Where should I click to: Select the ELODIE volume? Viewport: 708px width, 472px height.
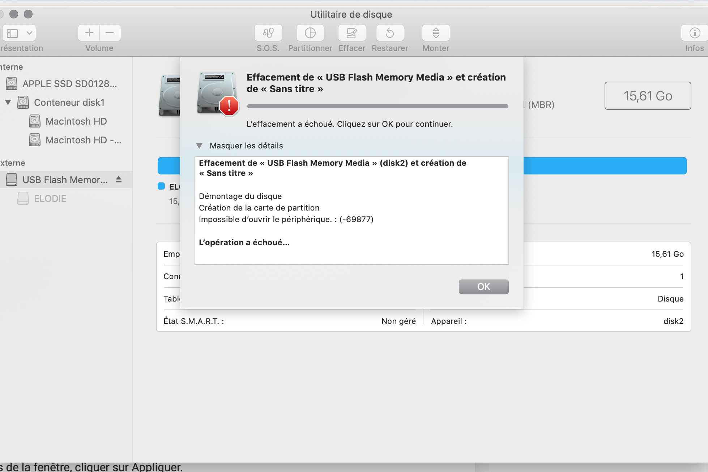[x=50, y=199]
